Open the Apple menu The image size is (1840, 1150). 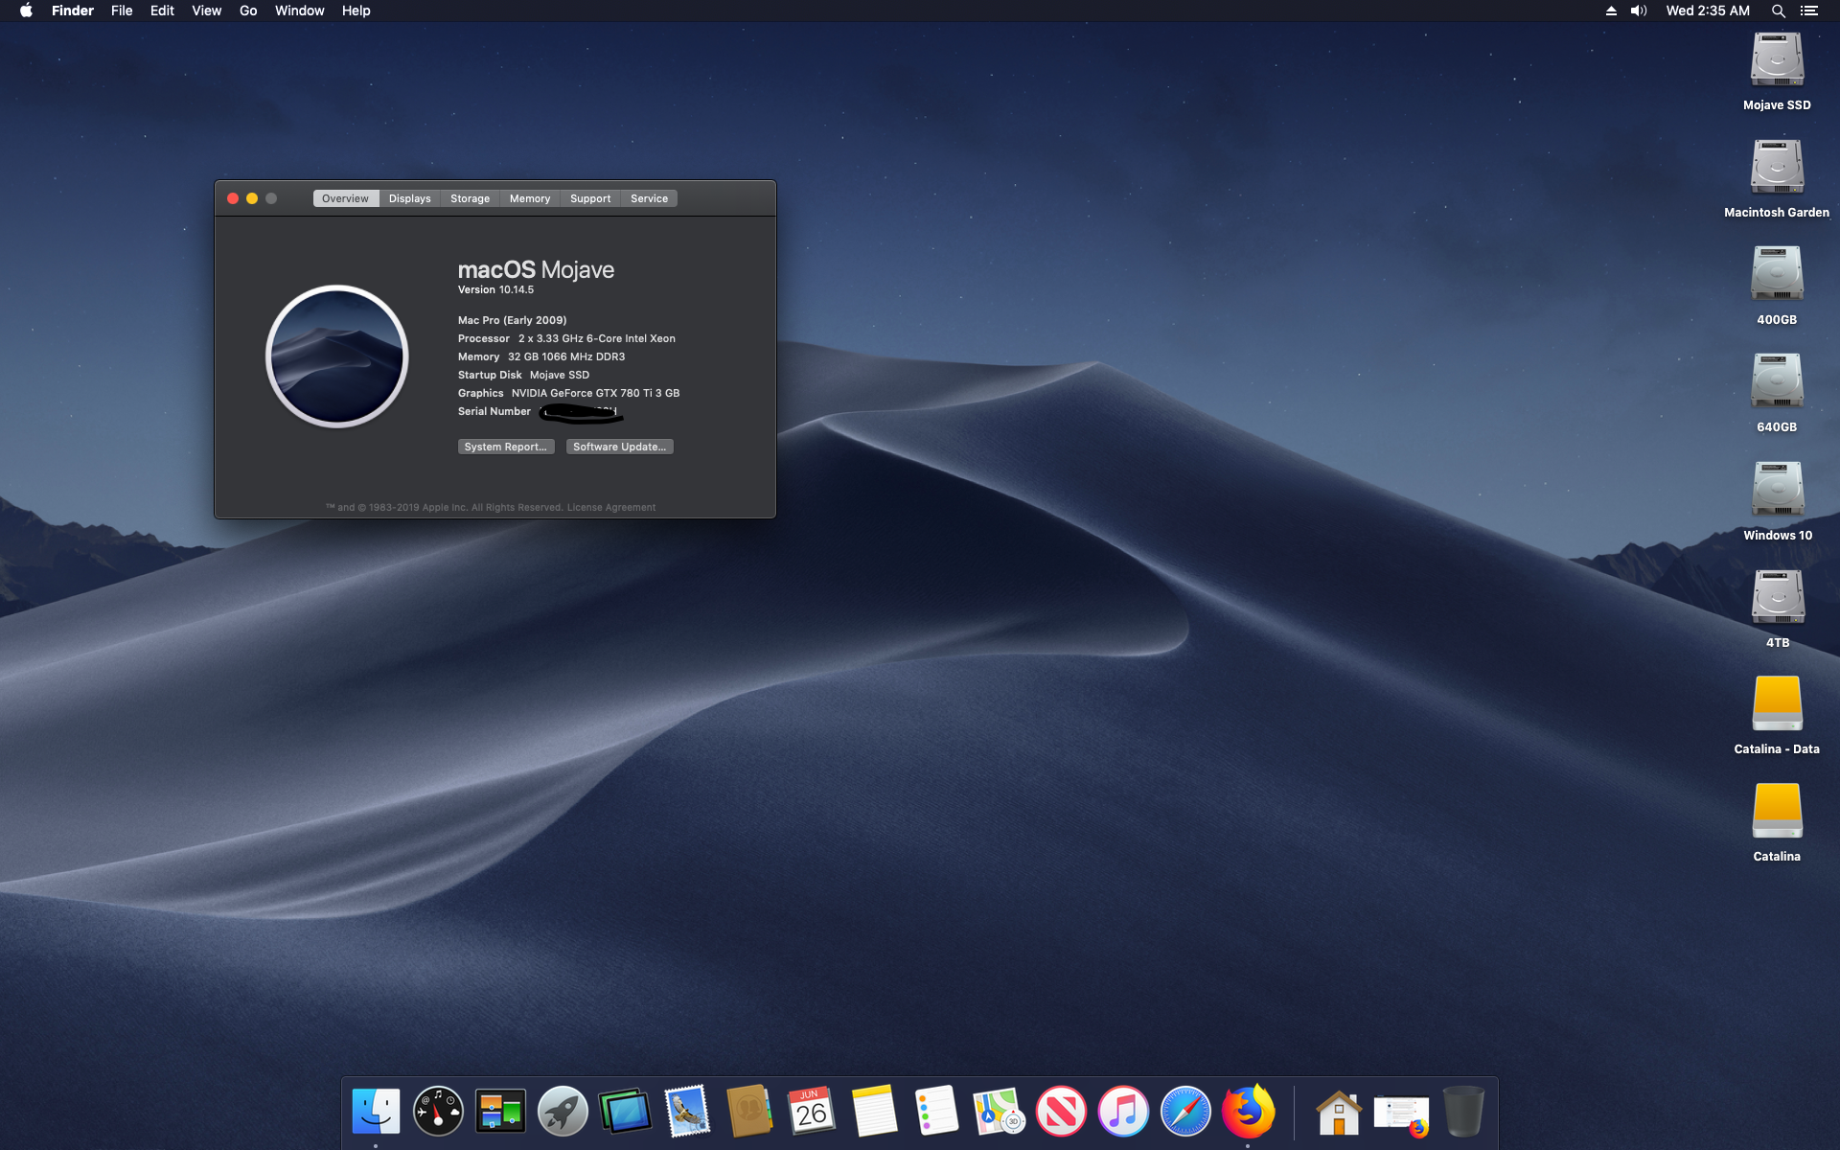coord(26,11)
